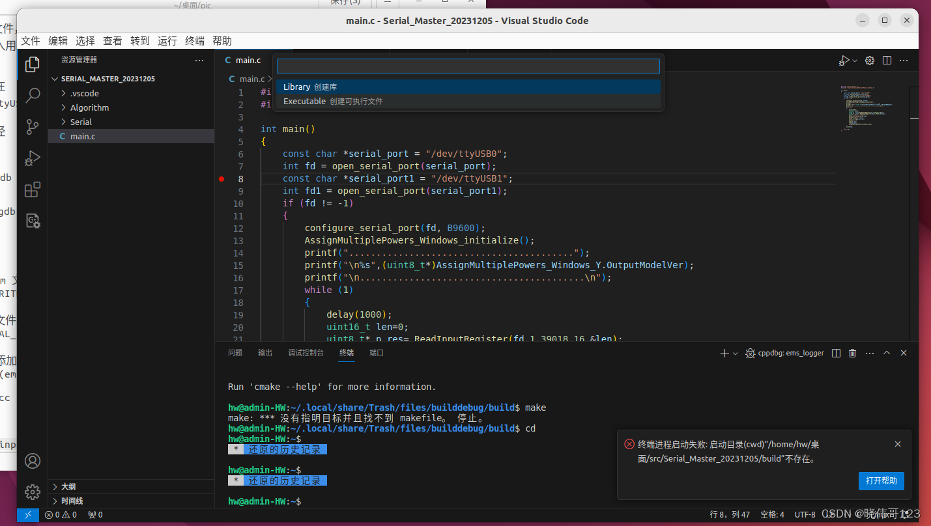Toggle the breakpoint on line 8
The image size is (931, 526).
pyautogui.click(x=222, y=178)
